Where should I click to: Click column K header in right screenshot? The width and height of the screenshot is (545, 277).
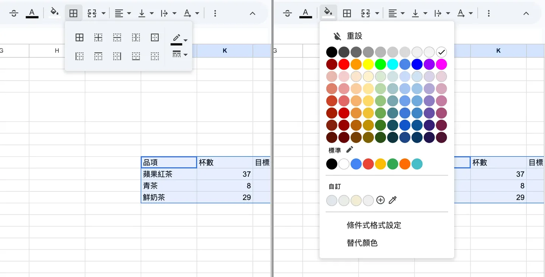point(498,51)
